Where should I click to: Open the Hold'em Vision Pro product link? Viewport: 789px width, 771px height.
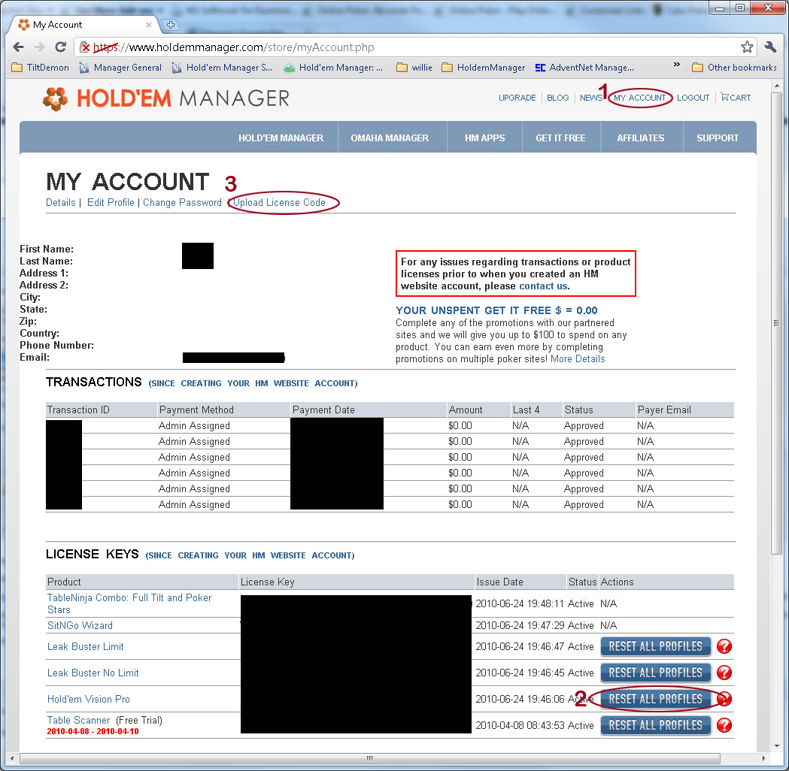(x=89, y=699)
